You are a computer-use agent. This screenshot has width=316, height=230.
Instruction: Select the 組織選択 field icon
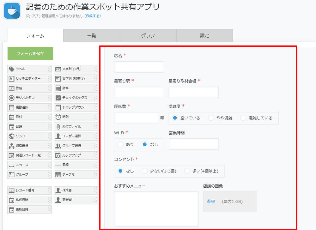point(11,146)
